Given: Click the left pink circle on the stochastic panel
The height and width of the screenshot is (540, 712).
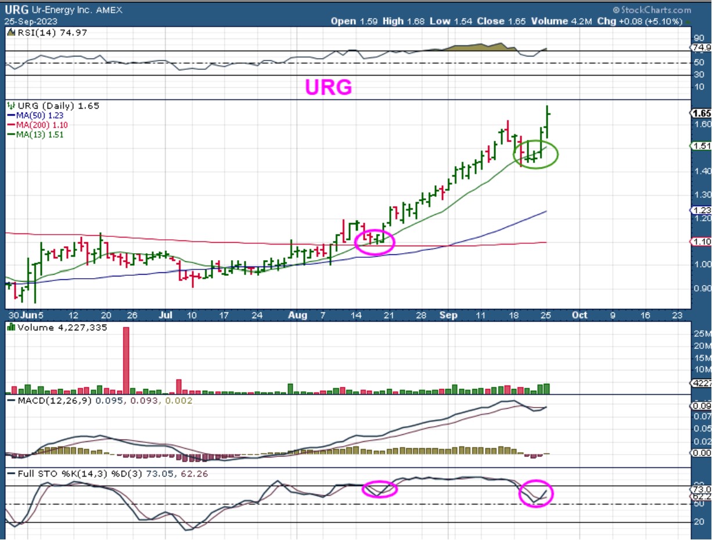Looking at the screenshot, I should (x=380, y=489).
